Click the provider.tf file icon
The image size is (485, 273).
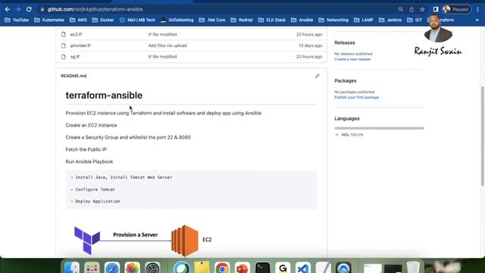[64, 45]
